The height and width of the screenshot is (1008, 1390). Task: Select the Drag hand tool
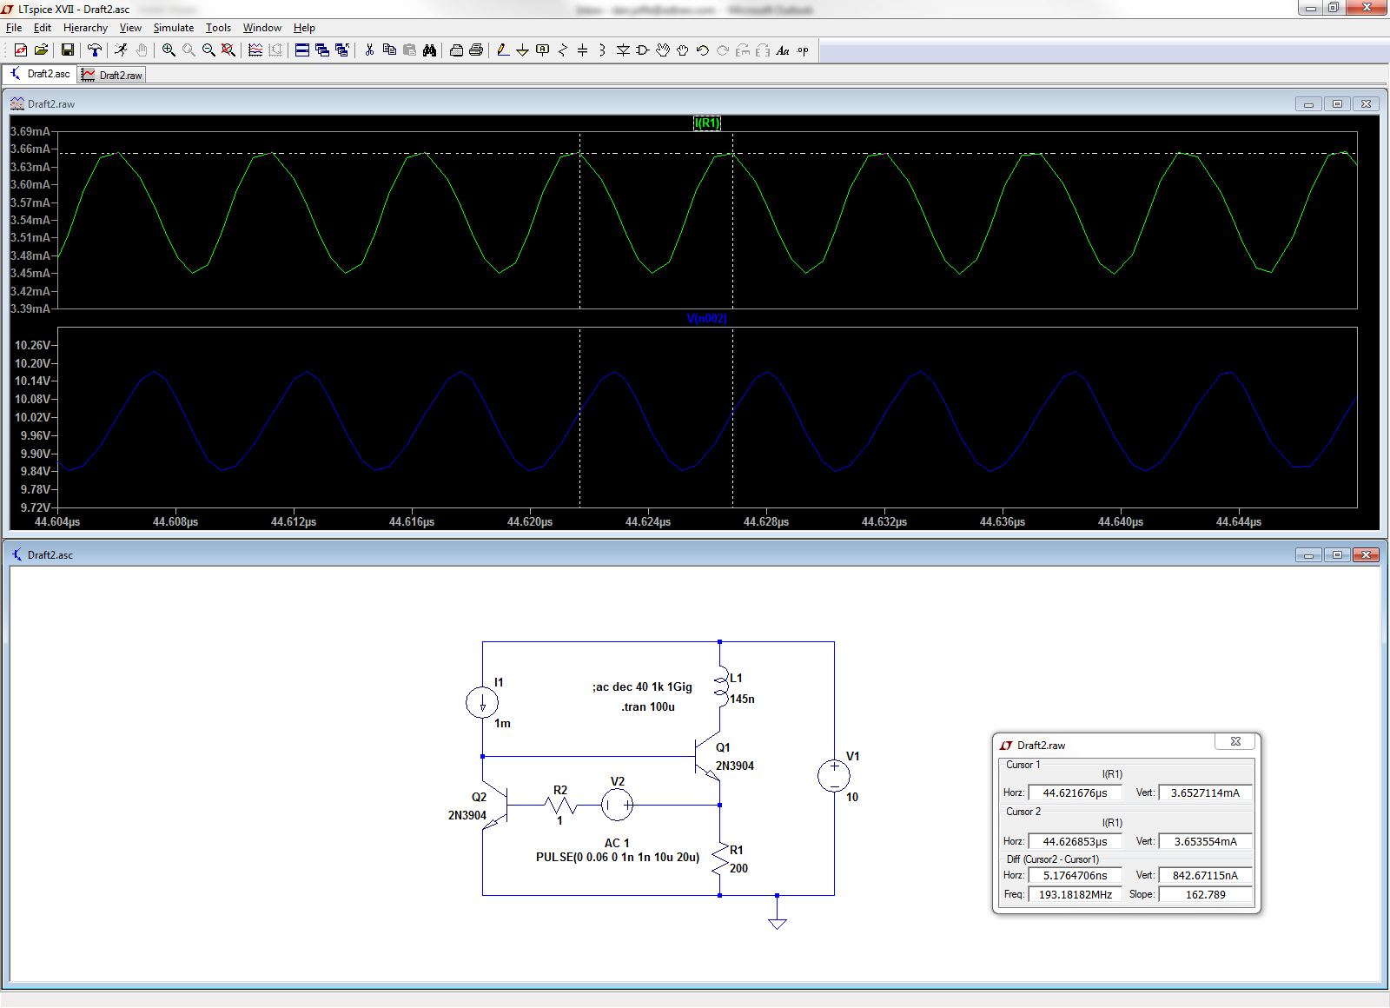click(683, 50)
